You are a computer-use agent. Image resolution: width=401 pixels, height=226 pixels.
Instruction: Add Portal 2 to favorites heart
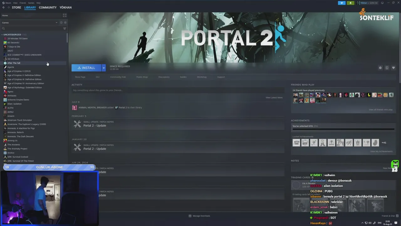[x=393, y=68]
